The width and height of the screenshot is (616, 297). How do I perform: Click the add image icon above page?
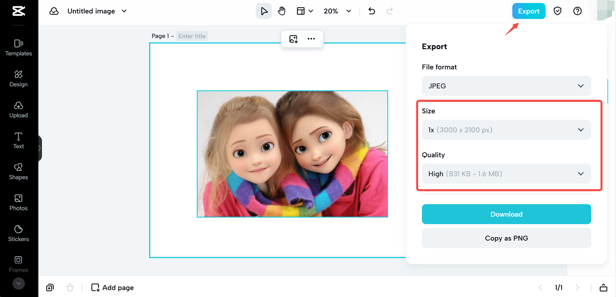click(293, 39)
